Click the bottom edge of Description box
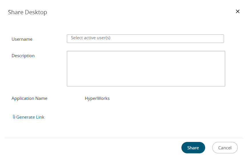Image resolution: width=248 pixels, height=163 pixels. pos(146,86)
